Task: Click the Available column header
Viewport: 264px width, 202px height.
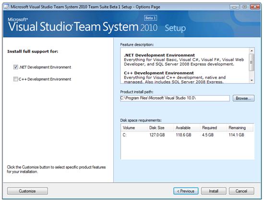Action: tap(187, 128)
